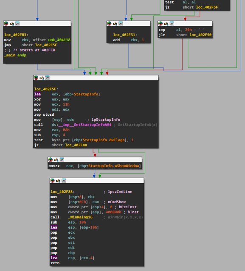Click the pencil icon on loc_402F5F node
The image size is (245, 271).
pos(42,78)
